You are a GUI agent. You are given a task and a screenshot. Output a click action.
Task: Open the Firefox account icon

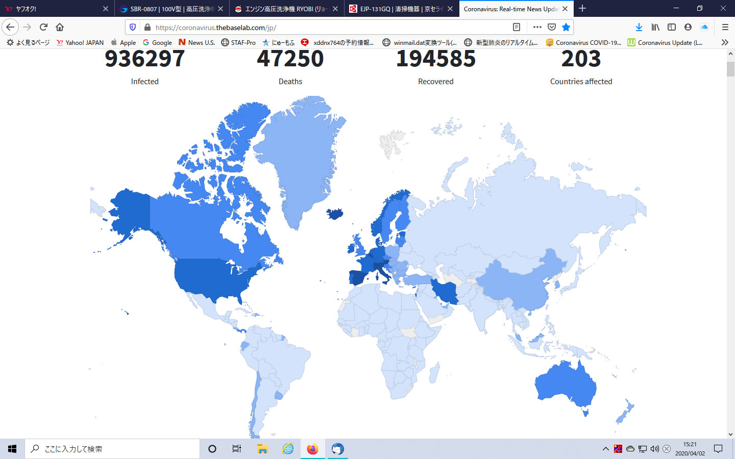(688, 27)
